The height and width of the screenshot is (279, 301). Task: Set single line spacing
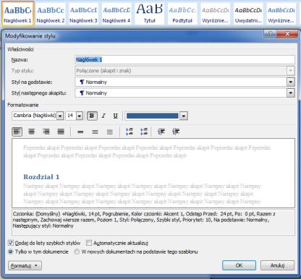(80, 132)
